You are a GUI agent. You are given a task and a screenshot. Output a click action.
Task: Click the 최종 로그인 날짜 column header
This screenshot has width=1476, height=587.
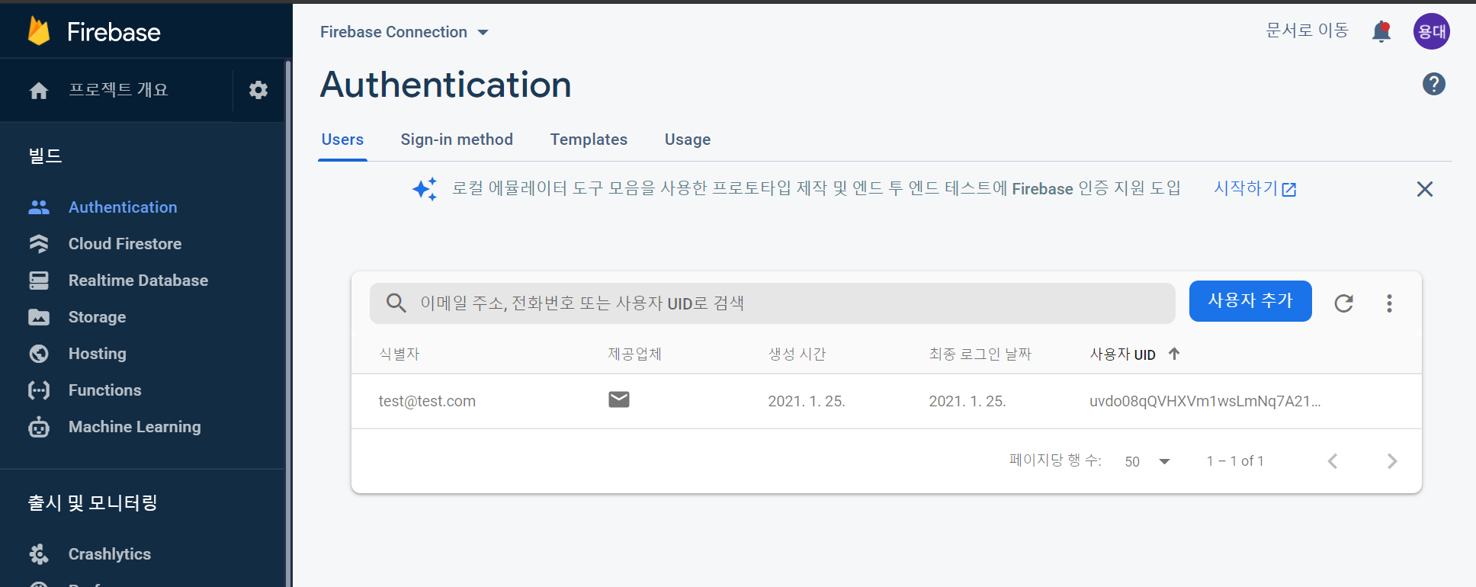pos(980,354)
